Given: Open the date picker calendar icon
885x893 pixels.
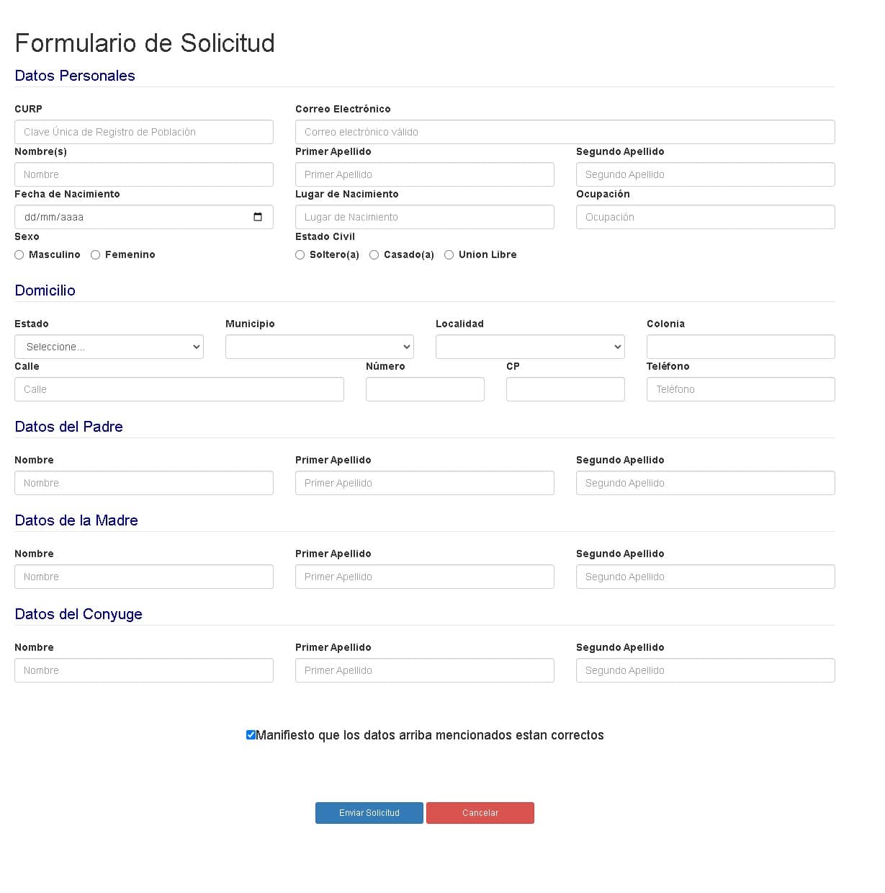Looking at the screenshot, I should point(258,217).
